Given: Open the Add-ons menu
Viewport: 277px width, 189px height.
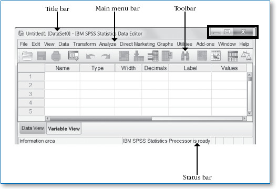Looking at the screenshot, I should [x=206, y=44].
